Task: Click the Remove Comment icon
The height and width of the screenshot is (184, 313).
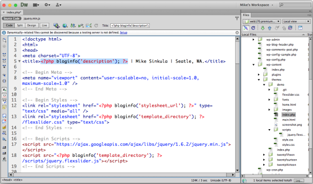Action: [x=4, y=122]
